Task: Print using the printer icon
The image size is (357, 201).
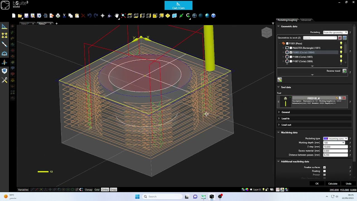Action: 58,16
